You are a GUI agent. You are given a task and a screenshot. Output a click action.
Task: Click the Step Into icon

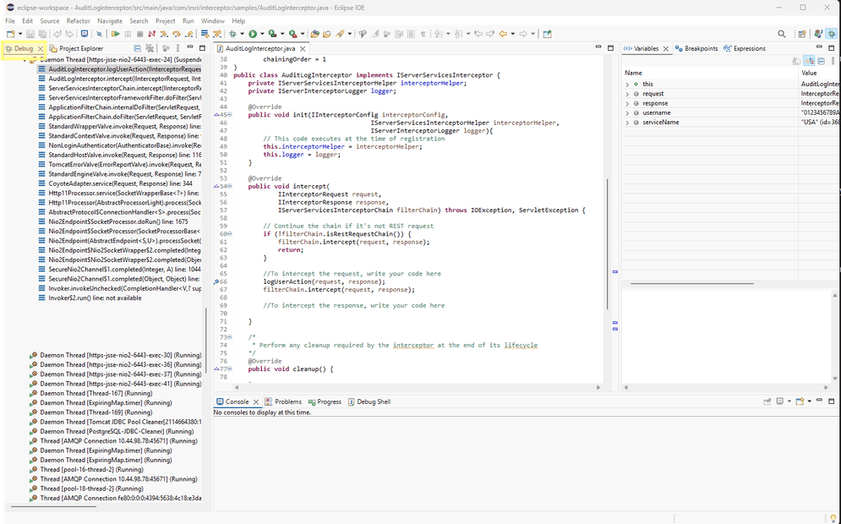click(x=163, y=34)
